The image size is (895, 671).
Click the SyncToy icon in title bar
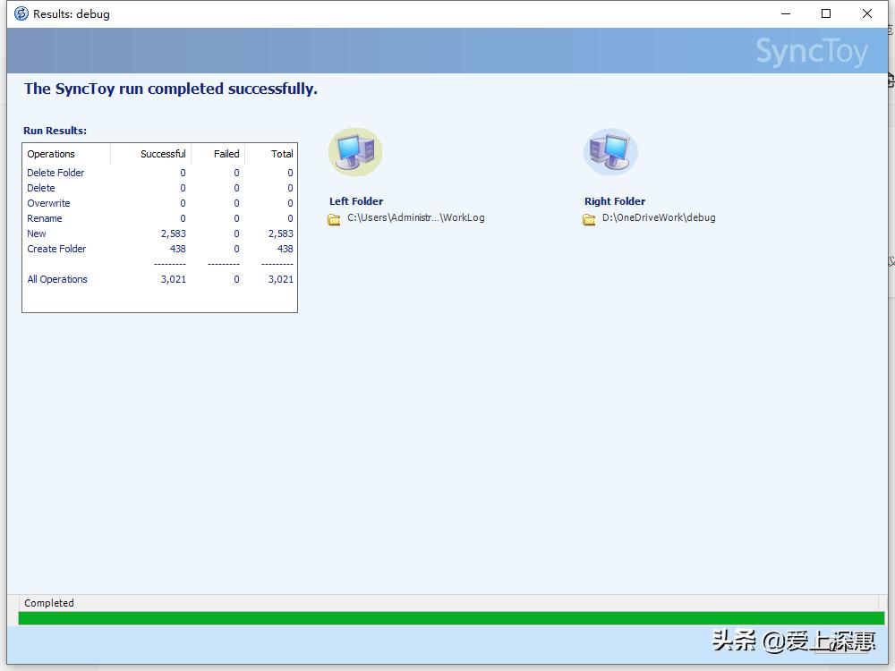click(21, 13)
